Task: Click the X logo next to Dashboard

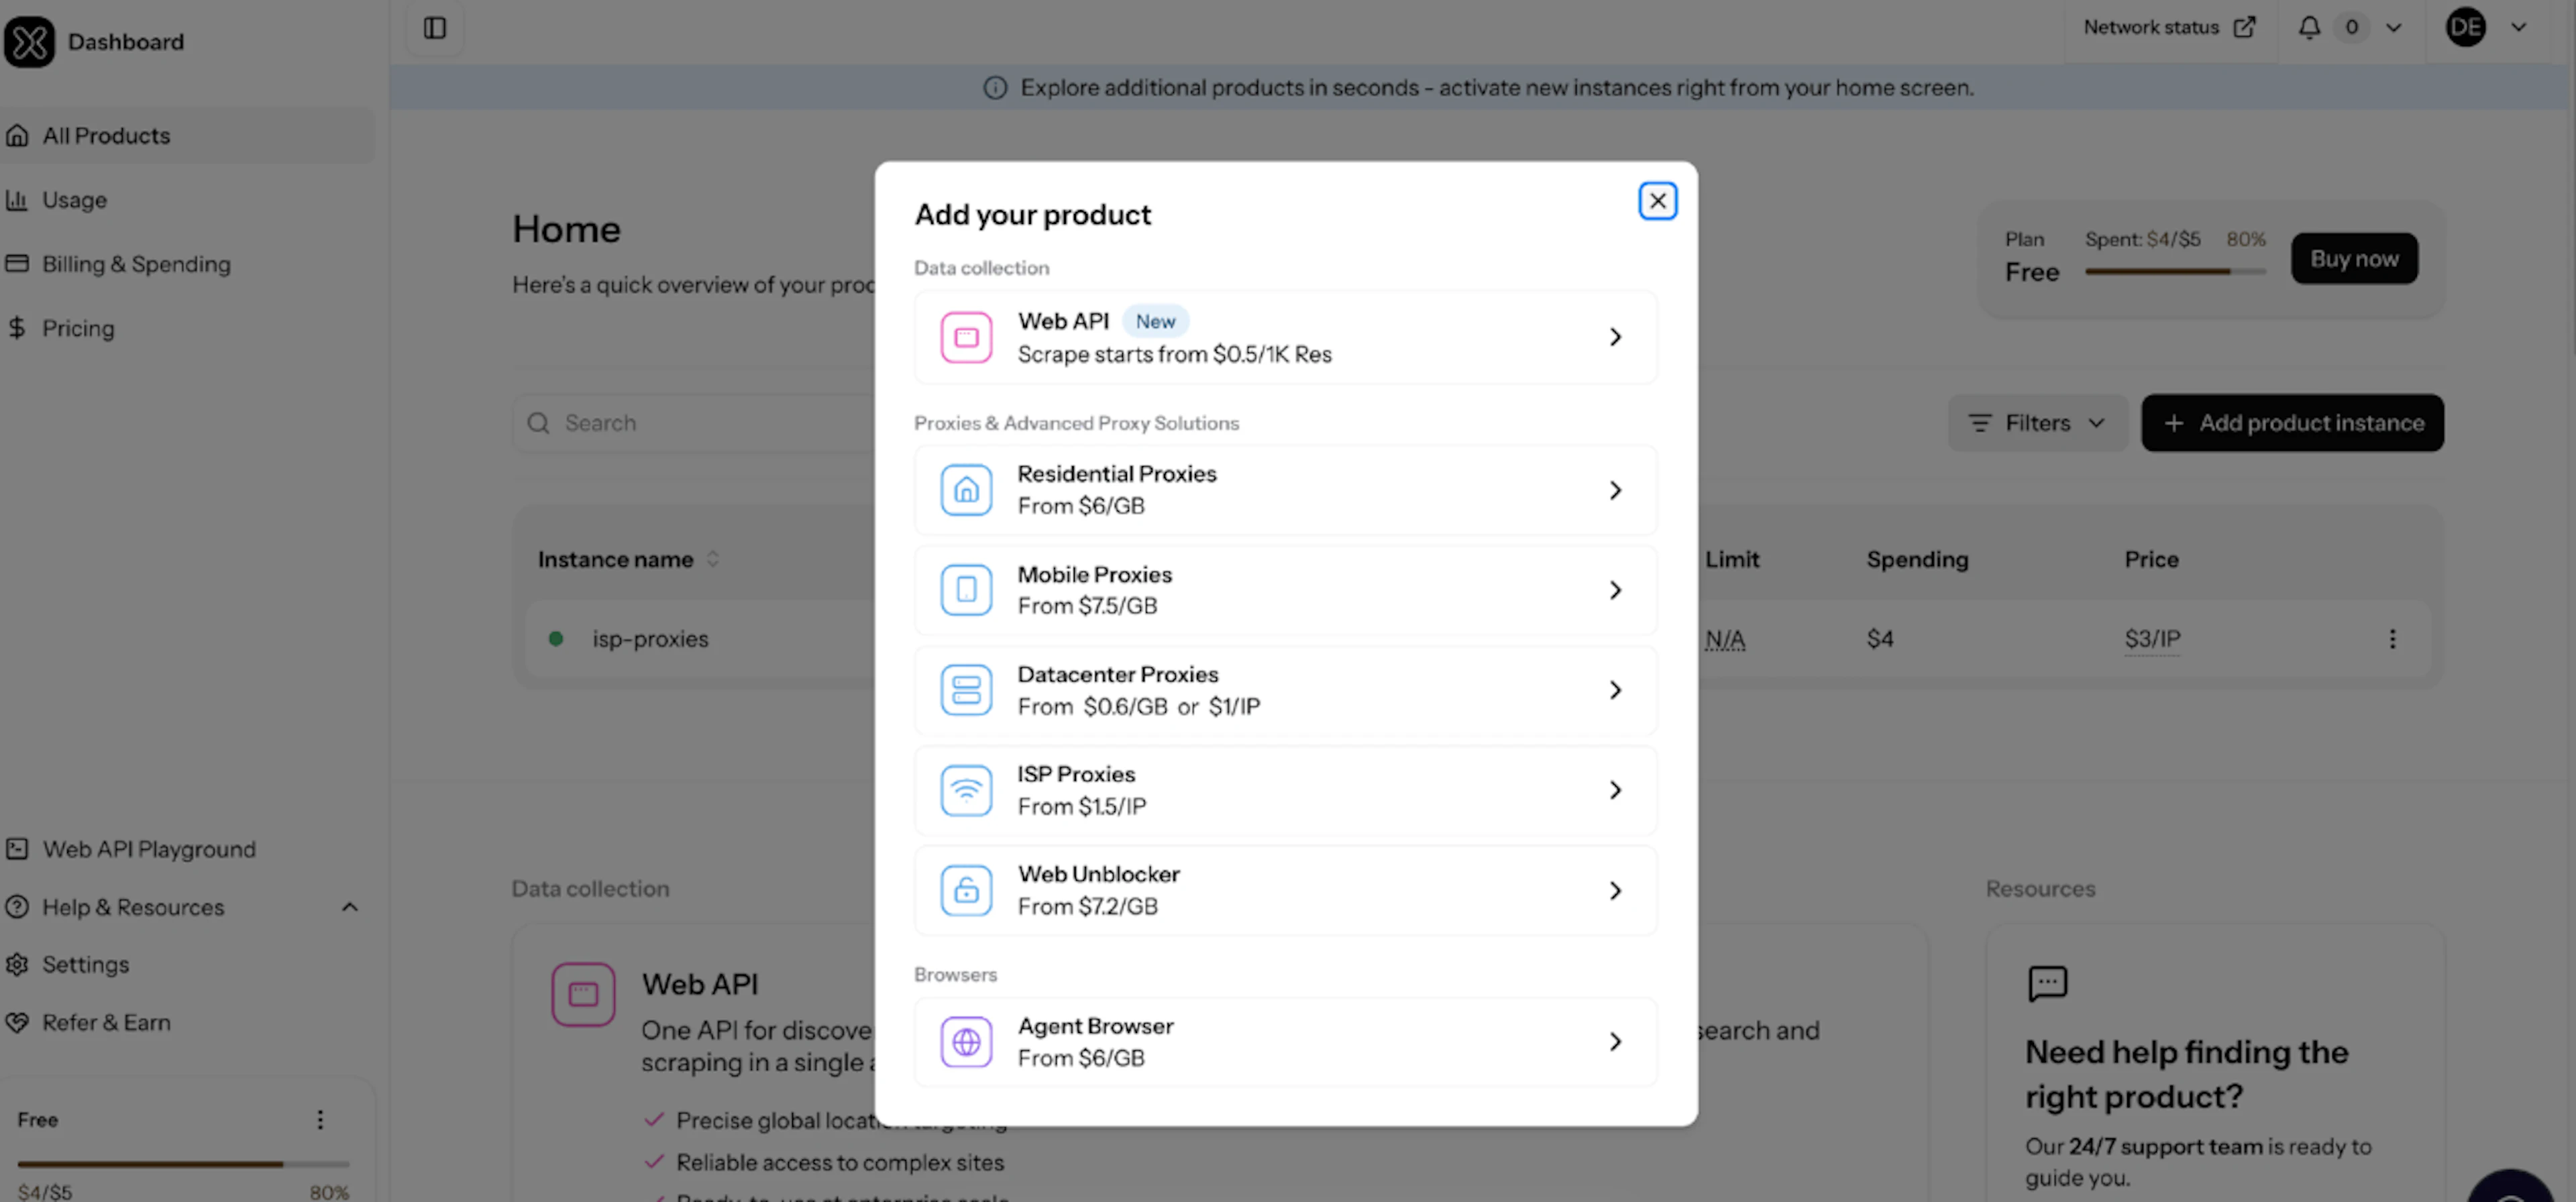Action: [29, 42]
